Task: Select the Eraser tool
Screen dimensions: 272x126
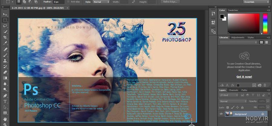Action: tap(5, 72)
